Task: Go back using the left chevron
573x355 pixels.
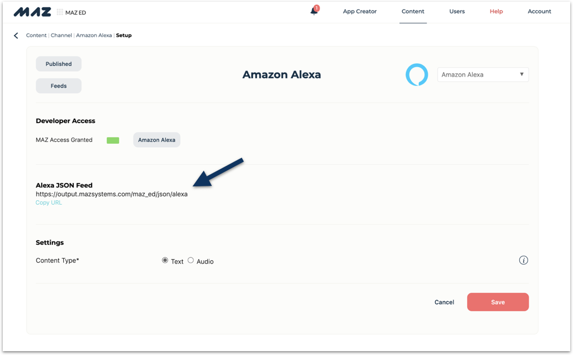Action: [16, 35]
